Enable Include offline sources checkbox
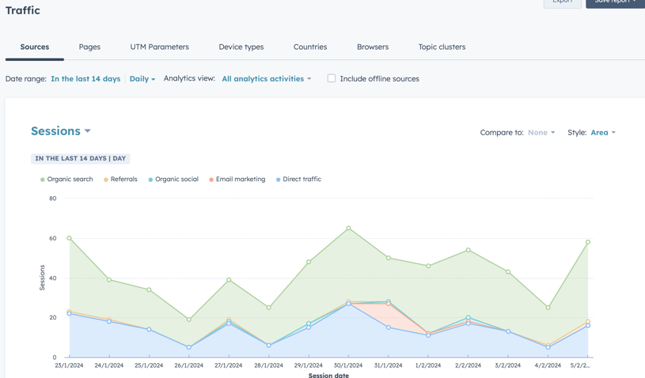The width and height of the screenshot is (645, 378). [x=331, y=78]
